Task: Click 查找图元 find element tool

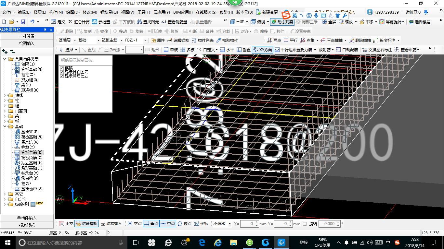Action: [x=148, y=22]
